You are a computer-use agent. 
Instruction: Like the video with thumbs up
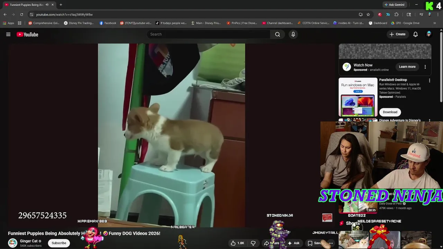click(237, 243)
